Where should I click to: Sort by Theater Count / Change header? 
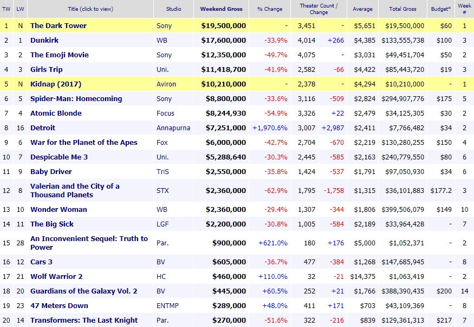319,9
